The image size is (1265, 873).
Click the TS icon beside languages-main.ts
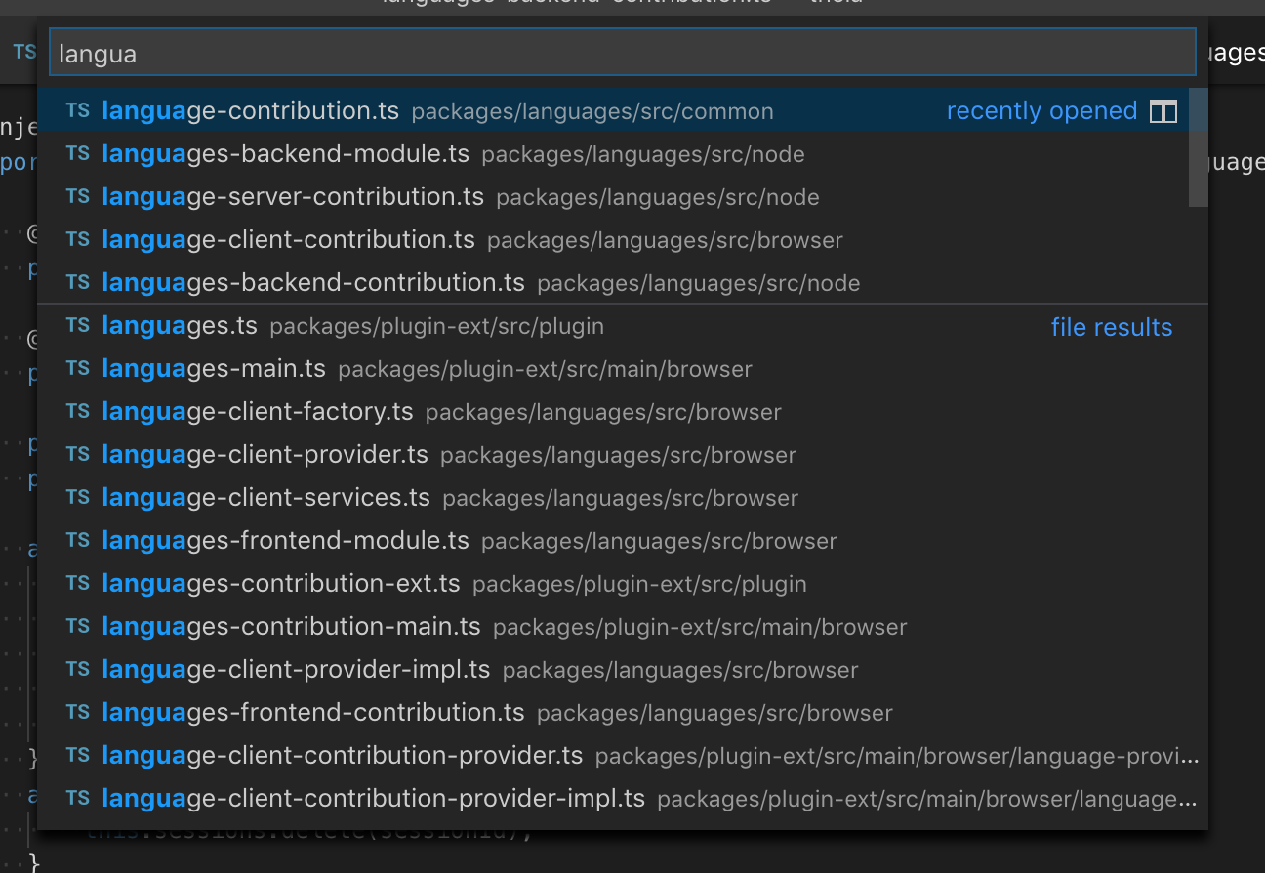tap(77, 368)
